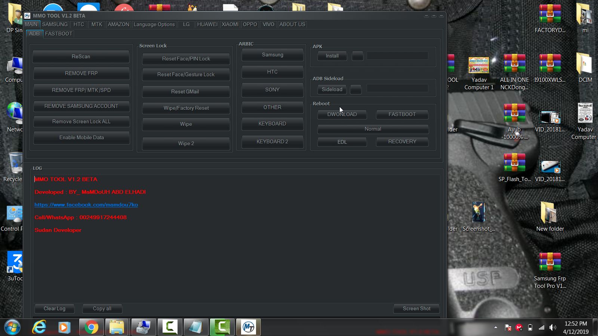Screen dimensions: 598x336
Task: Open Google Chrome from the taskbar
Action: [91, 327]
